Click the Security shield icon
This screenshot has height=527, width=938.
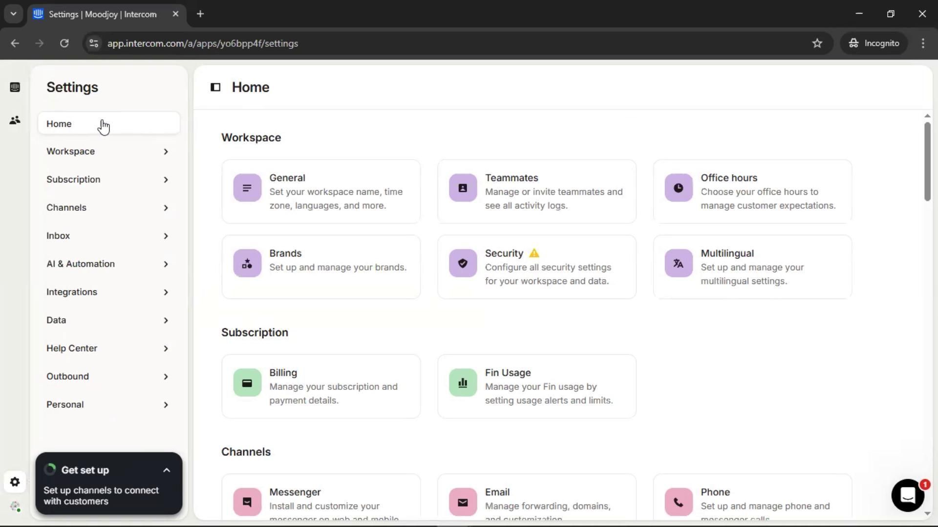(463, 263)
